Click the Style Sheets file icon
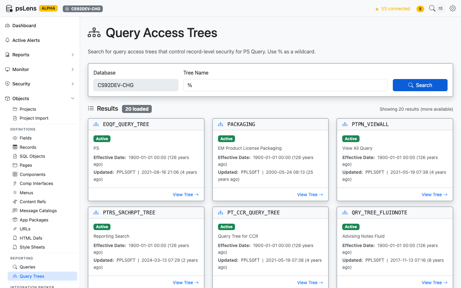The image size is (461, 288). point(15,247)
